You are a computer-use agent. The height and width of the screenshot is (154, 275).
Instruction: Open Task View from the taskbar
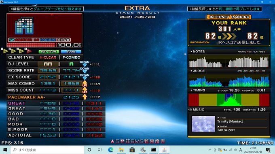99,150
